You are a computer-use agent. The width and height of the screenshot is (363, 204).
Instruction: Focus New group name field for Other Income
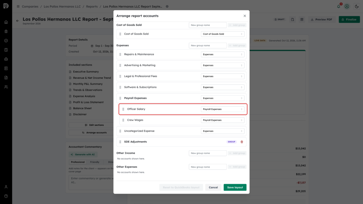point(208,153)
